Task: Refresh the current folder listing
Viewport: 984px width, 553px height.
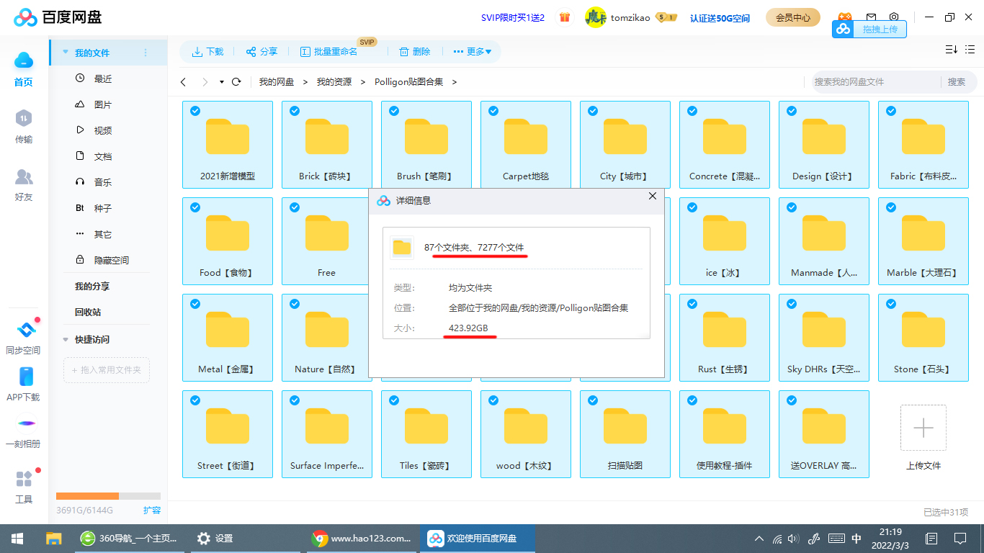Action: click(x=236, y=82)
